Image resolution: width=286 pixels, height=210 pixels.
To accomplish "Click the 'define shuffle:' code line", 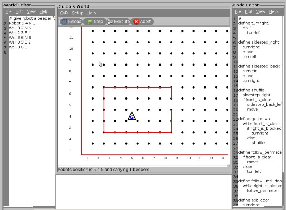I will click(252, 90).
